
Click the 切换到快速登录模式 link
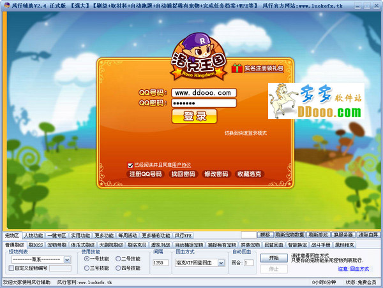click(x=246, y=133)
